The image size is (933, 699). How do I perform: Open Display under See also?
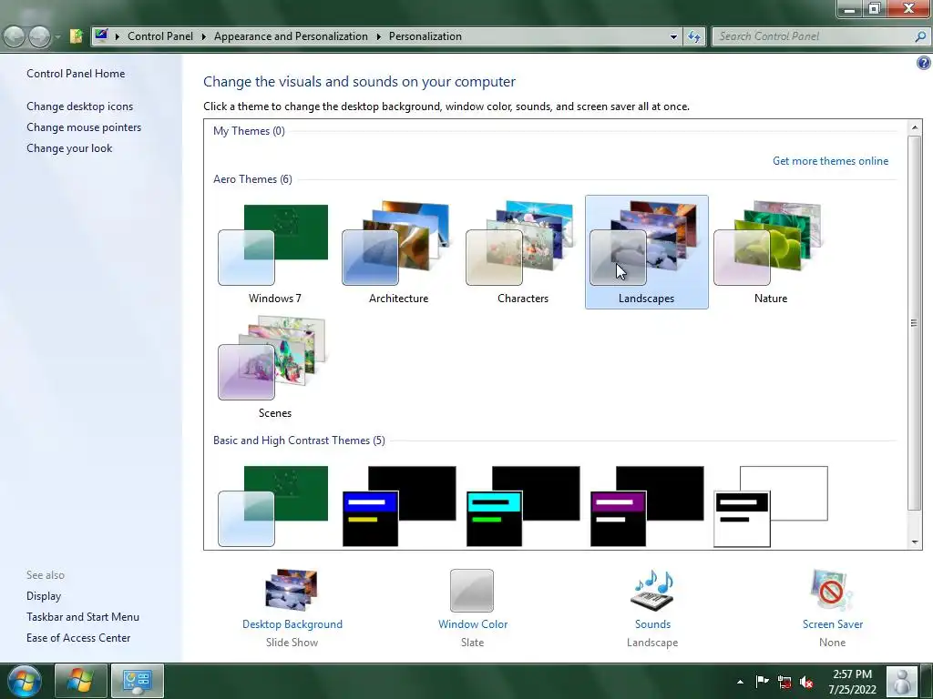coord(44,596)
